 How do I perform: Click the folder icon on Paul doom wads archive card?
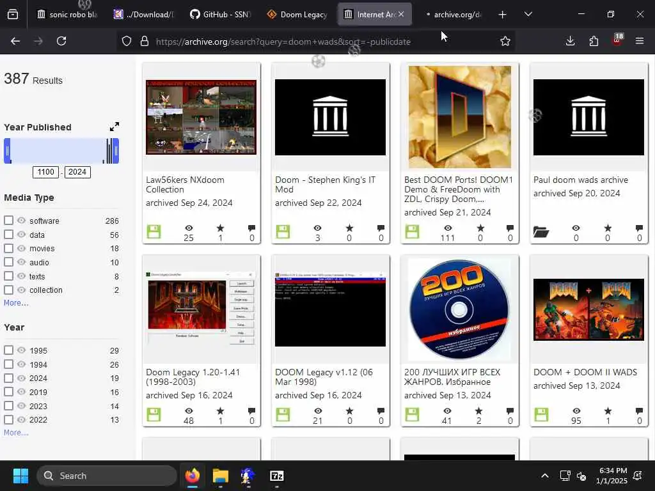[x=541, y=231]
